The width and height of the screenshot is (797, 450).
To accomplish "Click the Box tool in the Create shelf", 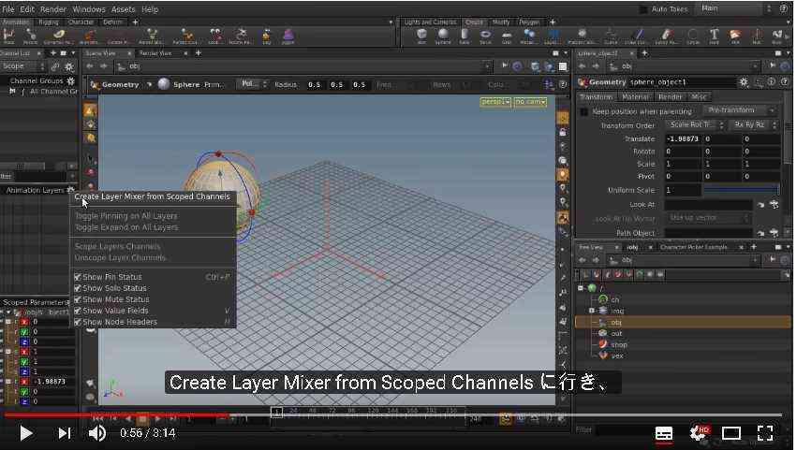I will pyautogui.click(x=421, y=35).
